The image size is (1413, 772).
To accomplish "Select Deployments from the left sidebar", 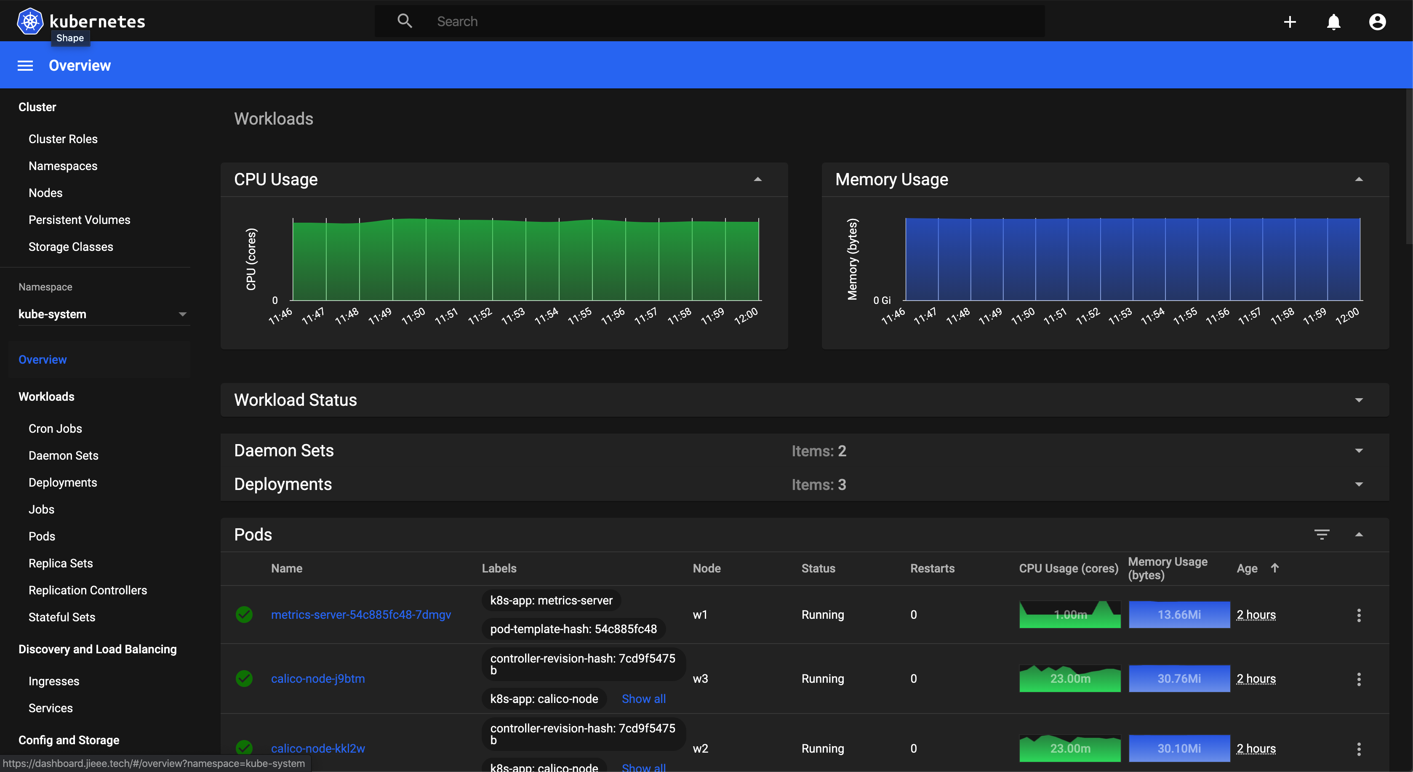I will point(63,482).
